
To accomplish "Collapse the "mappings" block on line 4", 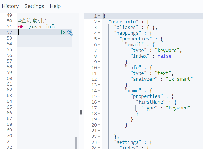I will point(99,33).
